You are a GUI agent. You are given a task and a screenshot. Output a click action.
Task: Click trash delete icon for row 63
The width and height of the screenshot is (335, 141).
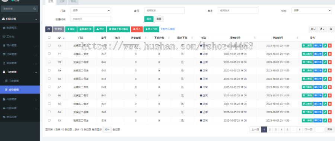pos(330,121)
